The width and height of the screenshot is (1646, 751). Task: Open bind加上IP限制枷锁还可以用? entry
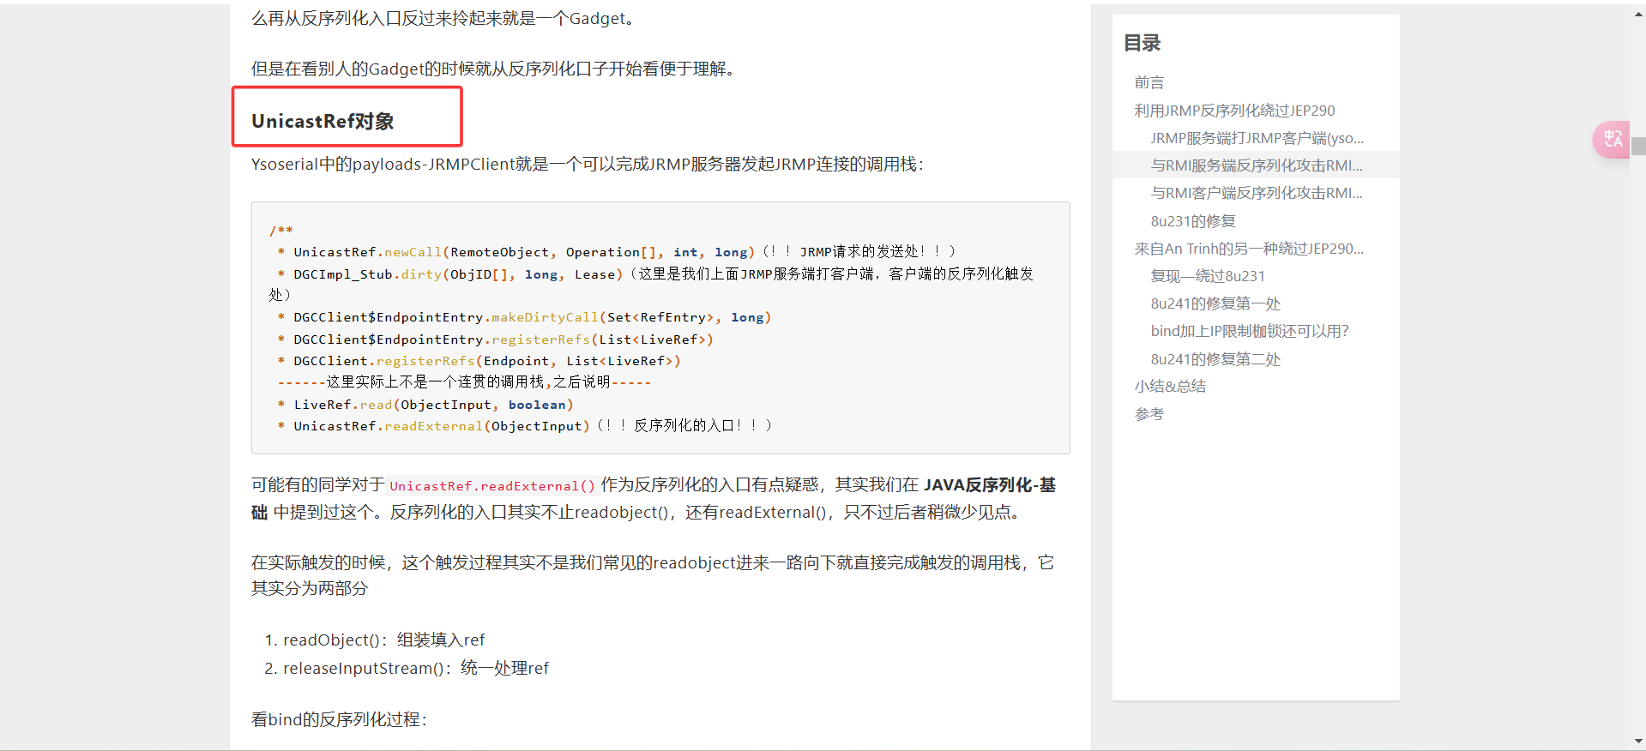[1250, 331]
